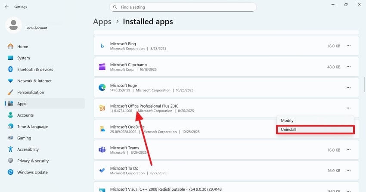The width and height of the screenshot is (366, 192).
Task: Select Microsoft Office Professional Plus 2010 title
Action: [144, 106]
